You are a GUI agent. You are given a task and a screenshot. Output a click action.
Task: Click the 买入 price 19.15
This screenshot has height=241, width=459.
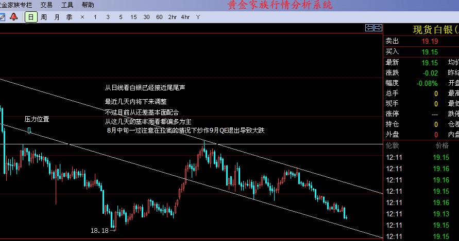click(x=430, y=52)
